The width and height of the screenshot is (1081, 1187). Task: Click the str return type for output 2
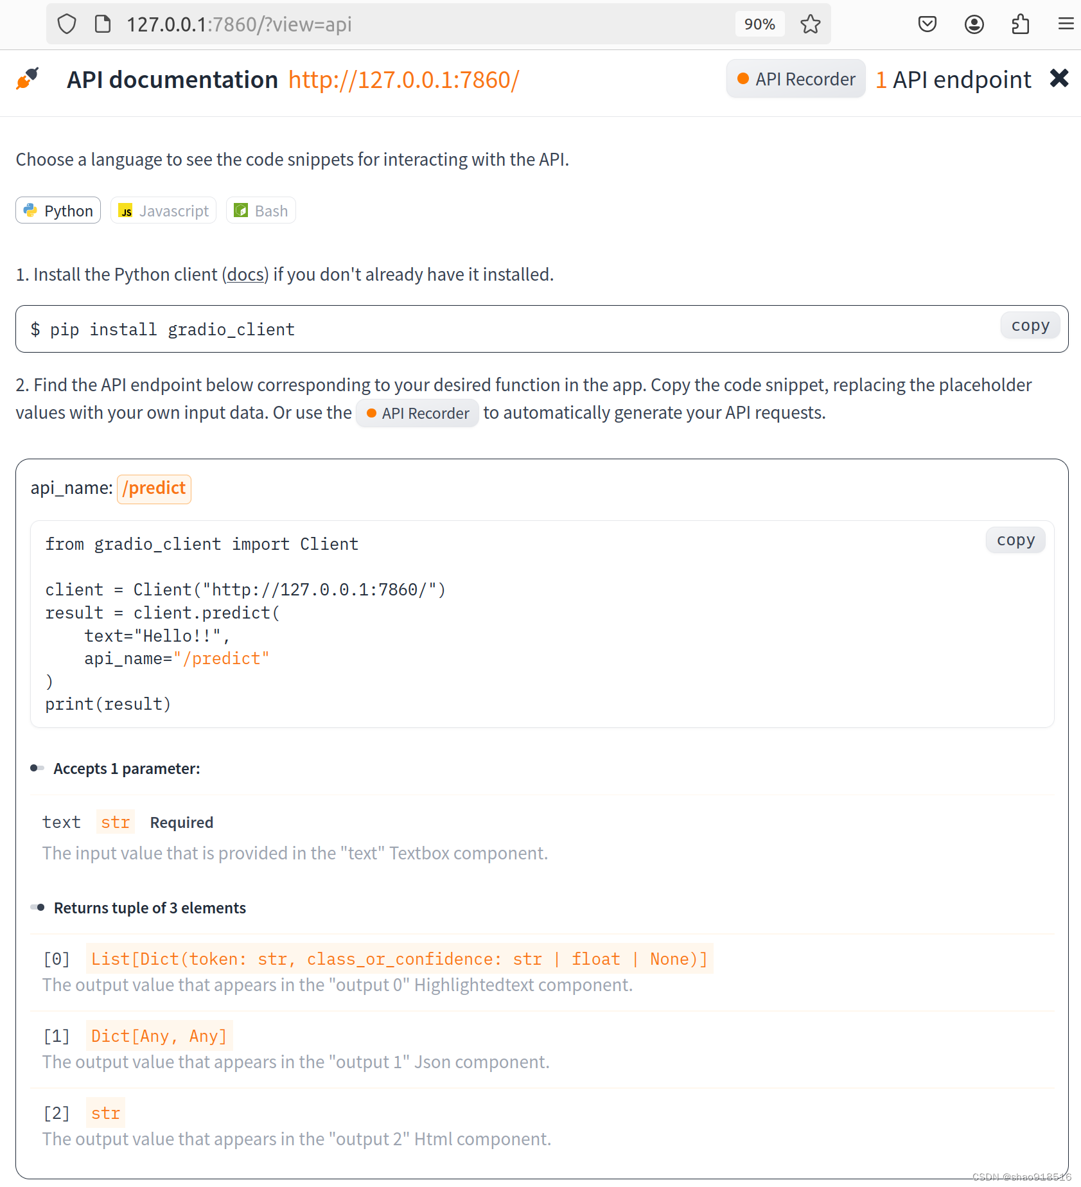pyautogui.click(x=105, y=1113)
